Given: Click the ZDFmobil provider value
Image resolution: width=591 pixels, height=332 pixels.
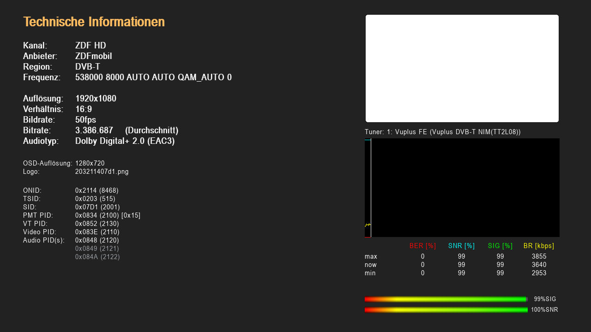Looking at the screenshot, I should click(x=93, y=56).
